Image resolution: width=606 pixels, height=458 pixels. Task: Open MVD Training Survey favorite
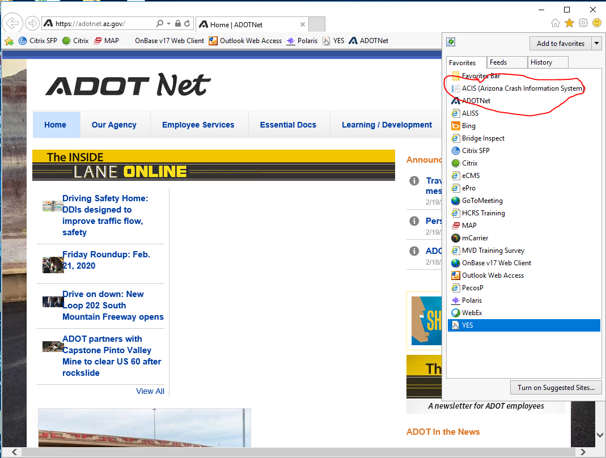[524, 250]
